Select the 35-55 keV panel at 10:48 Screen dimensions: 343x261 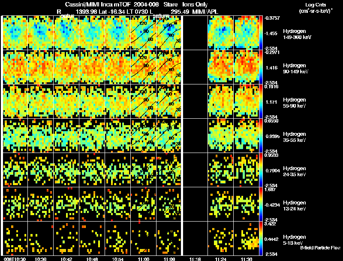[92, 136]
